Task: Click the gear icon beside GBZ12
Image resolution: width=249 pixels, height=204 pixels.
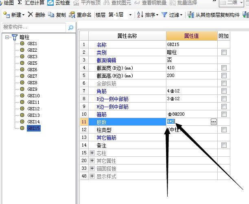Action: tap(22, 109)
